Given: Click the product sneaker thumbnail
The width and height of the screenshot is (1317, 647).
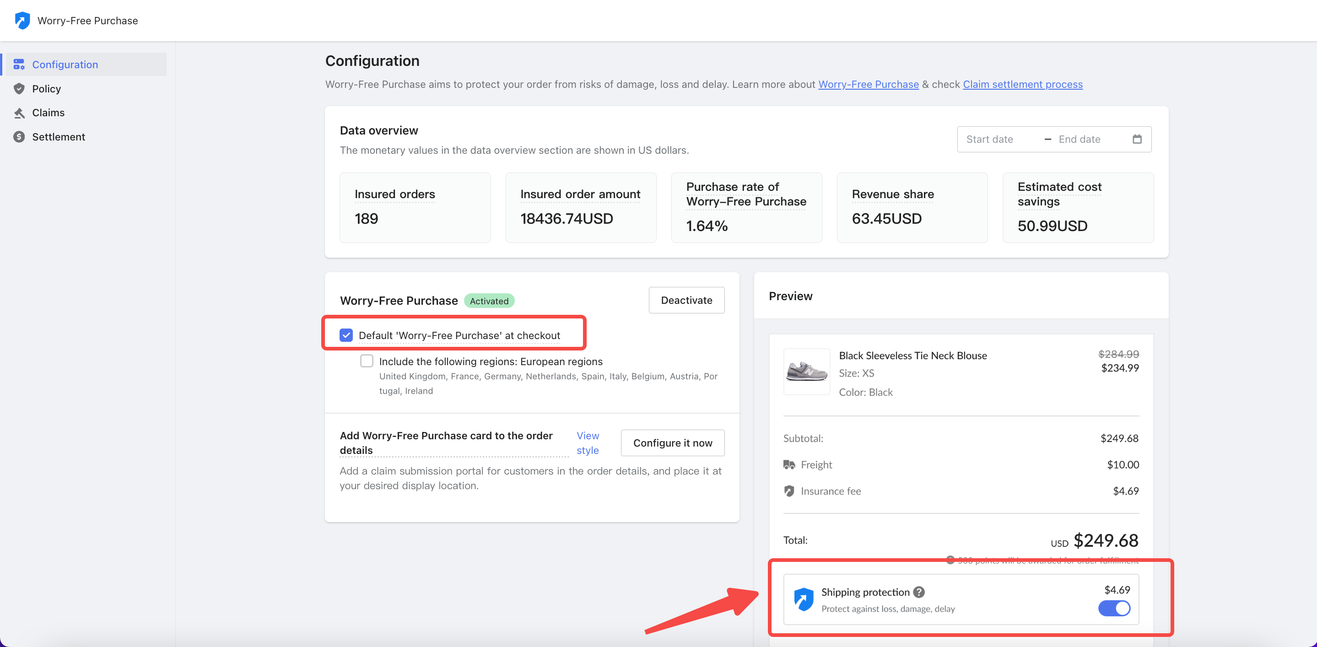Looking at the screenshot, I should point(806,372).
